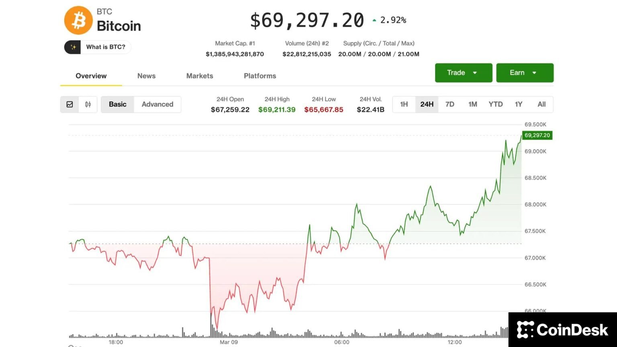
Task: Select the line chart icon
Action: point(69,104)
